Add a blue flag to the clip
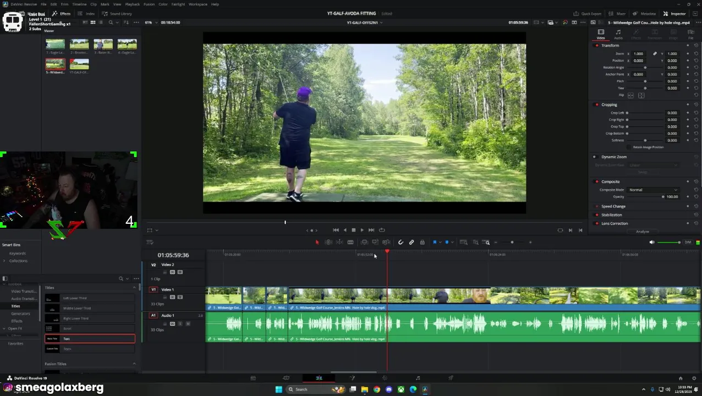This screenshot has width=702, height=396. click(x=435, y=242)
